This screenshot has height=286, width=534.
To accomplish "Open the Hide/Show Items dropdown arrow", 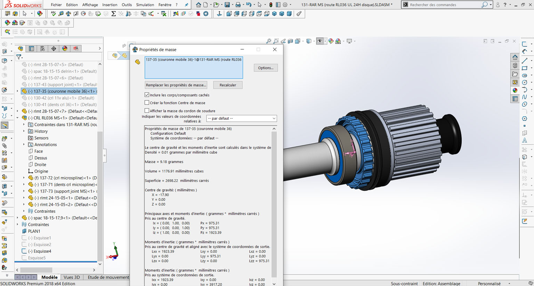I will 325,41.
